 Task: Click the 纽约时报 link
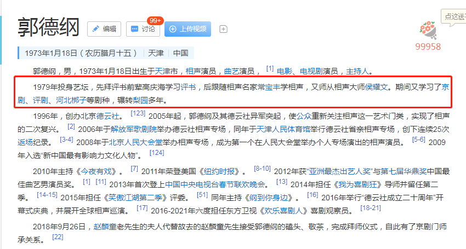pos(219,171)
